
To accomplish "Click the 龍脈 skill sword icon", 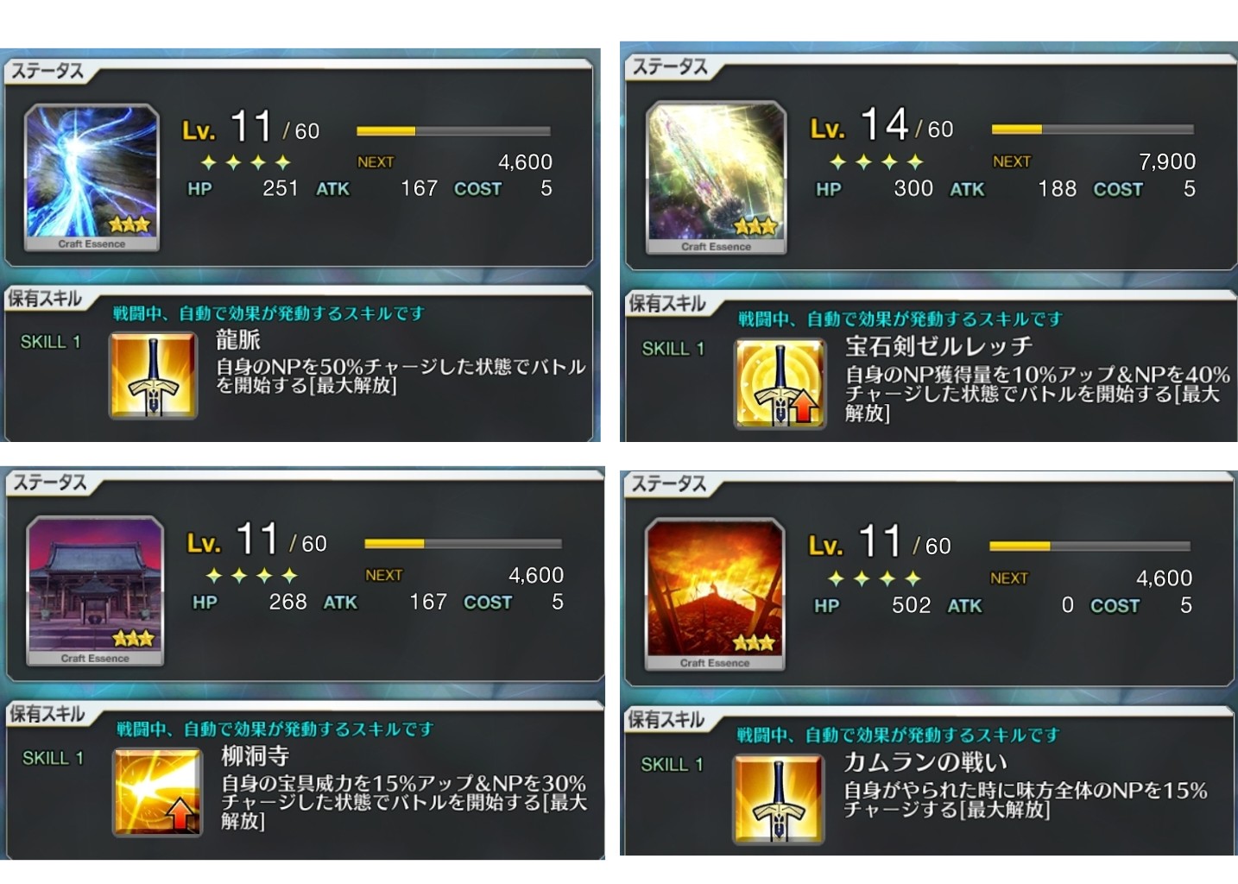I will [x=154, y=375].
